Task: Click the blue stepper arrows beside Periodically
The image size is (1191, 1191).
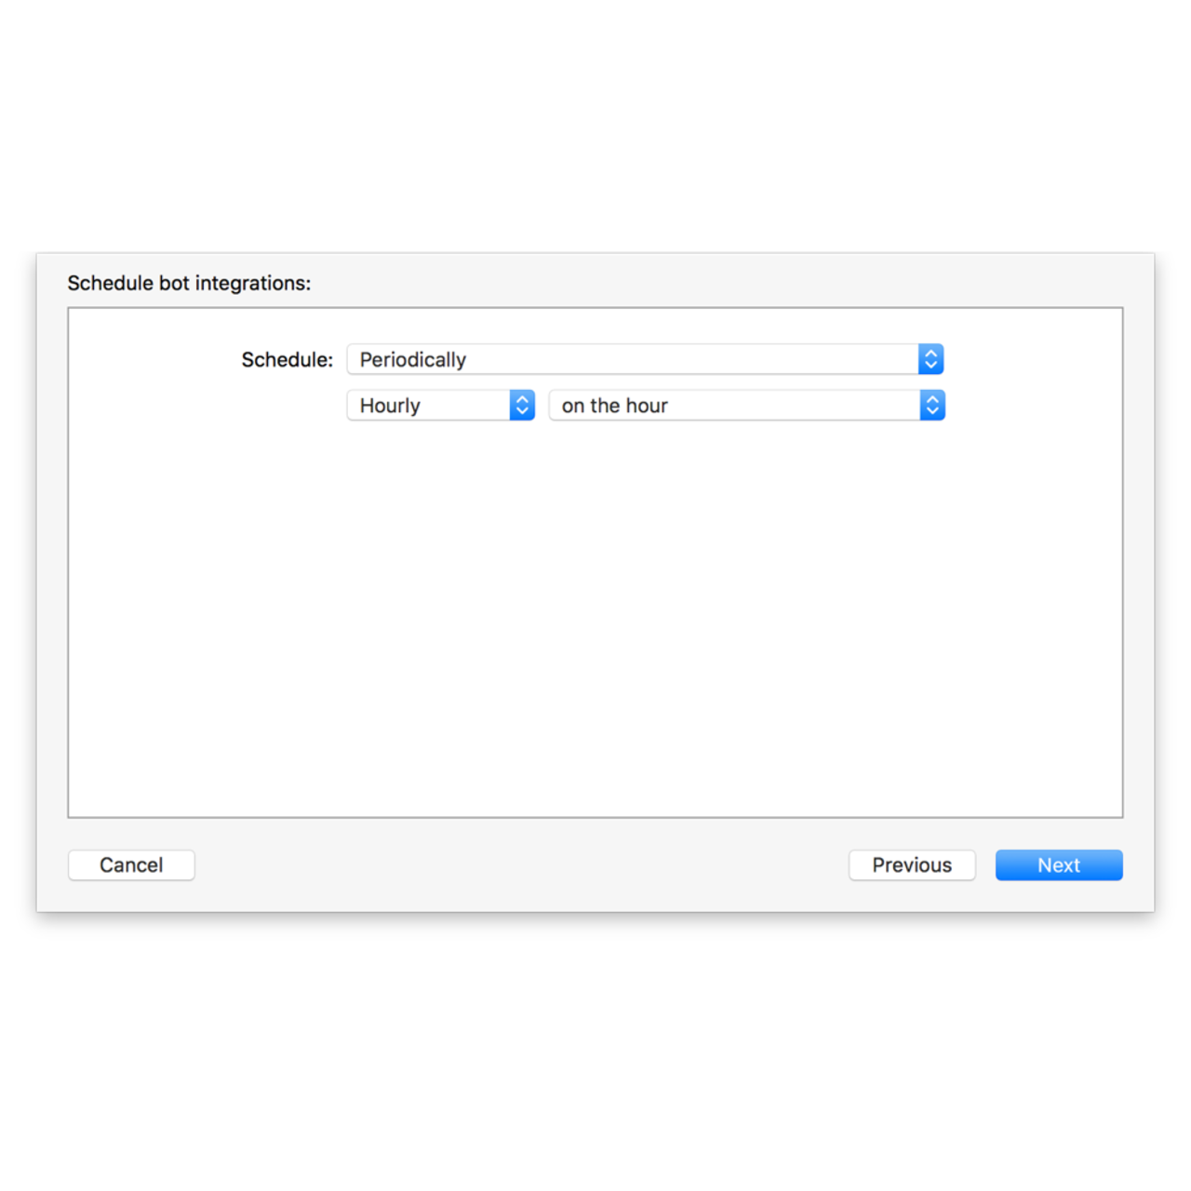Action: [x=931, y=358]
